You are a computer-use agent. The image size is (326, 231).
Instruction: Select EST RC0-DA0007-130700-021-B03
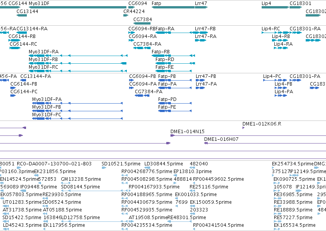click(x=19, y=168)
